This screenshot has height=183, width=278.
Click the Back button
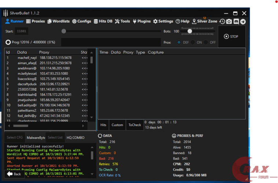[x=14, y=174]
